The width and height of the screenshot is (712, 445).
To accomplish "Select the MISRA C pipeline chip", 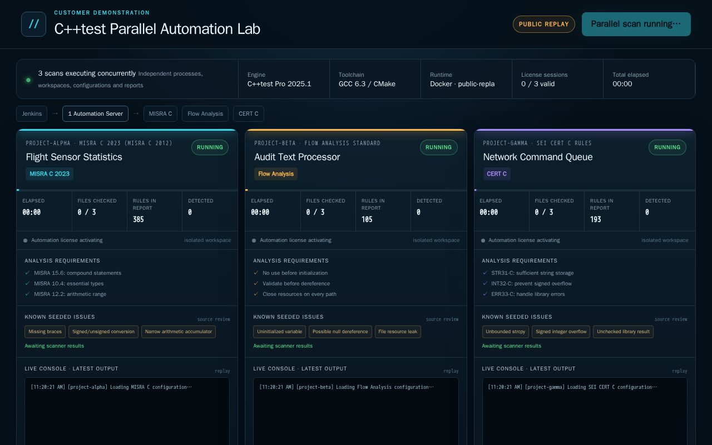I will (x=160, y=113).
